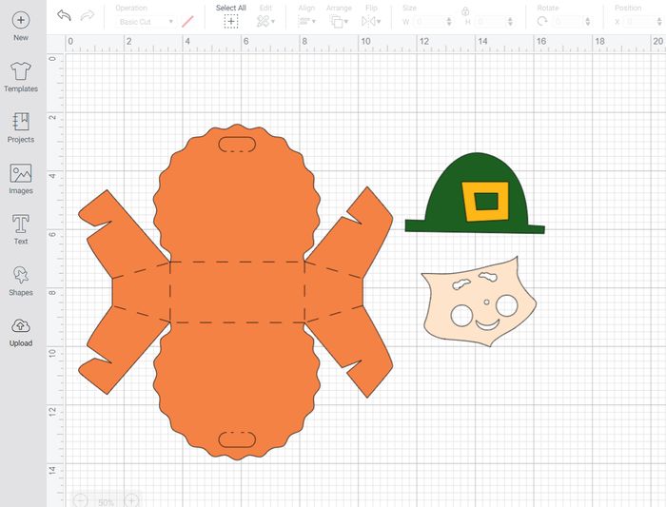Screen dimensions: 666x507
Task: Click the Redo arrow
Action: point(88,15)
